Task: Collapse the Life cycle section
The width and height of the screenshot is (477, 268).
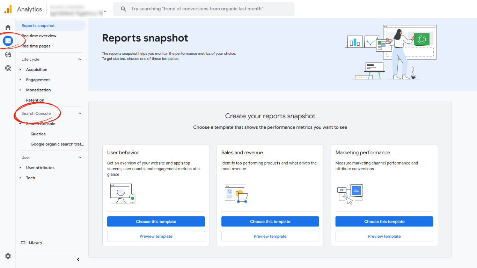Action: (80, 59)
